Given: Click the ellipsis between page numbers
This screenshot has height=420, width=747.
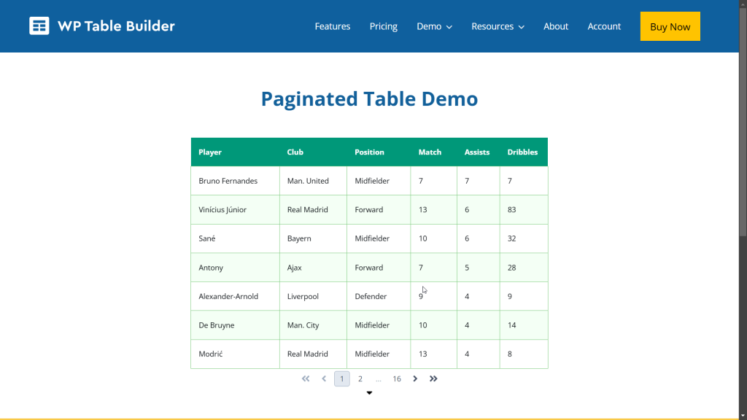Looking at the screenshot, I should (378, 378).
